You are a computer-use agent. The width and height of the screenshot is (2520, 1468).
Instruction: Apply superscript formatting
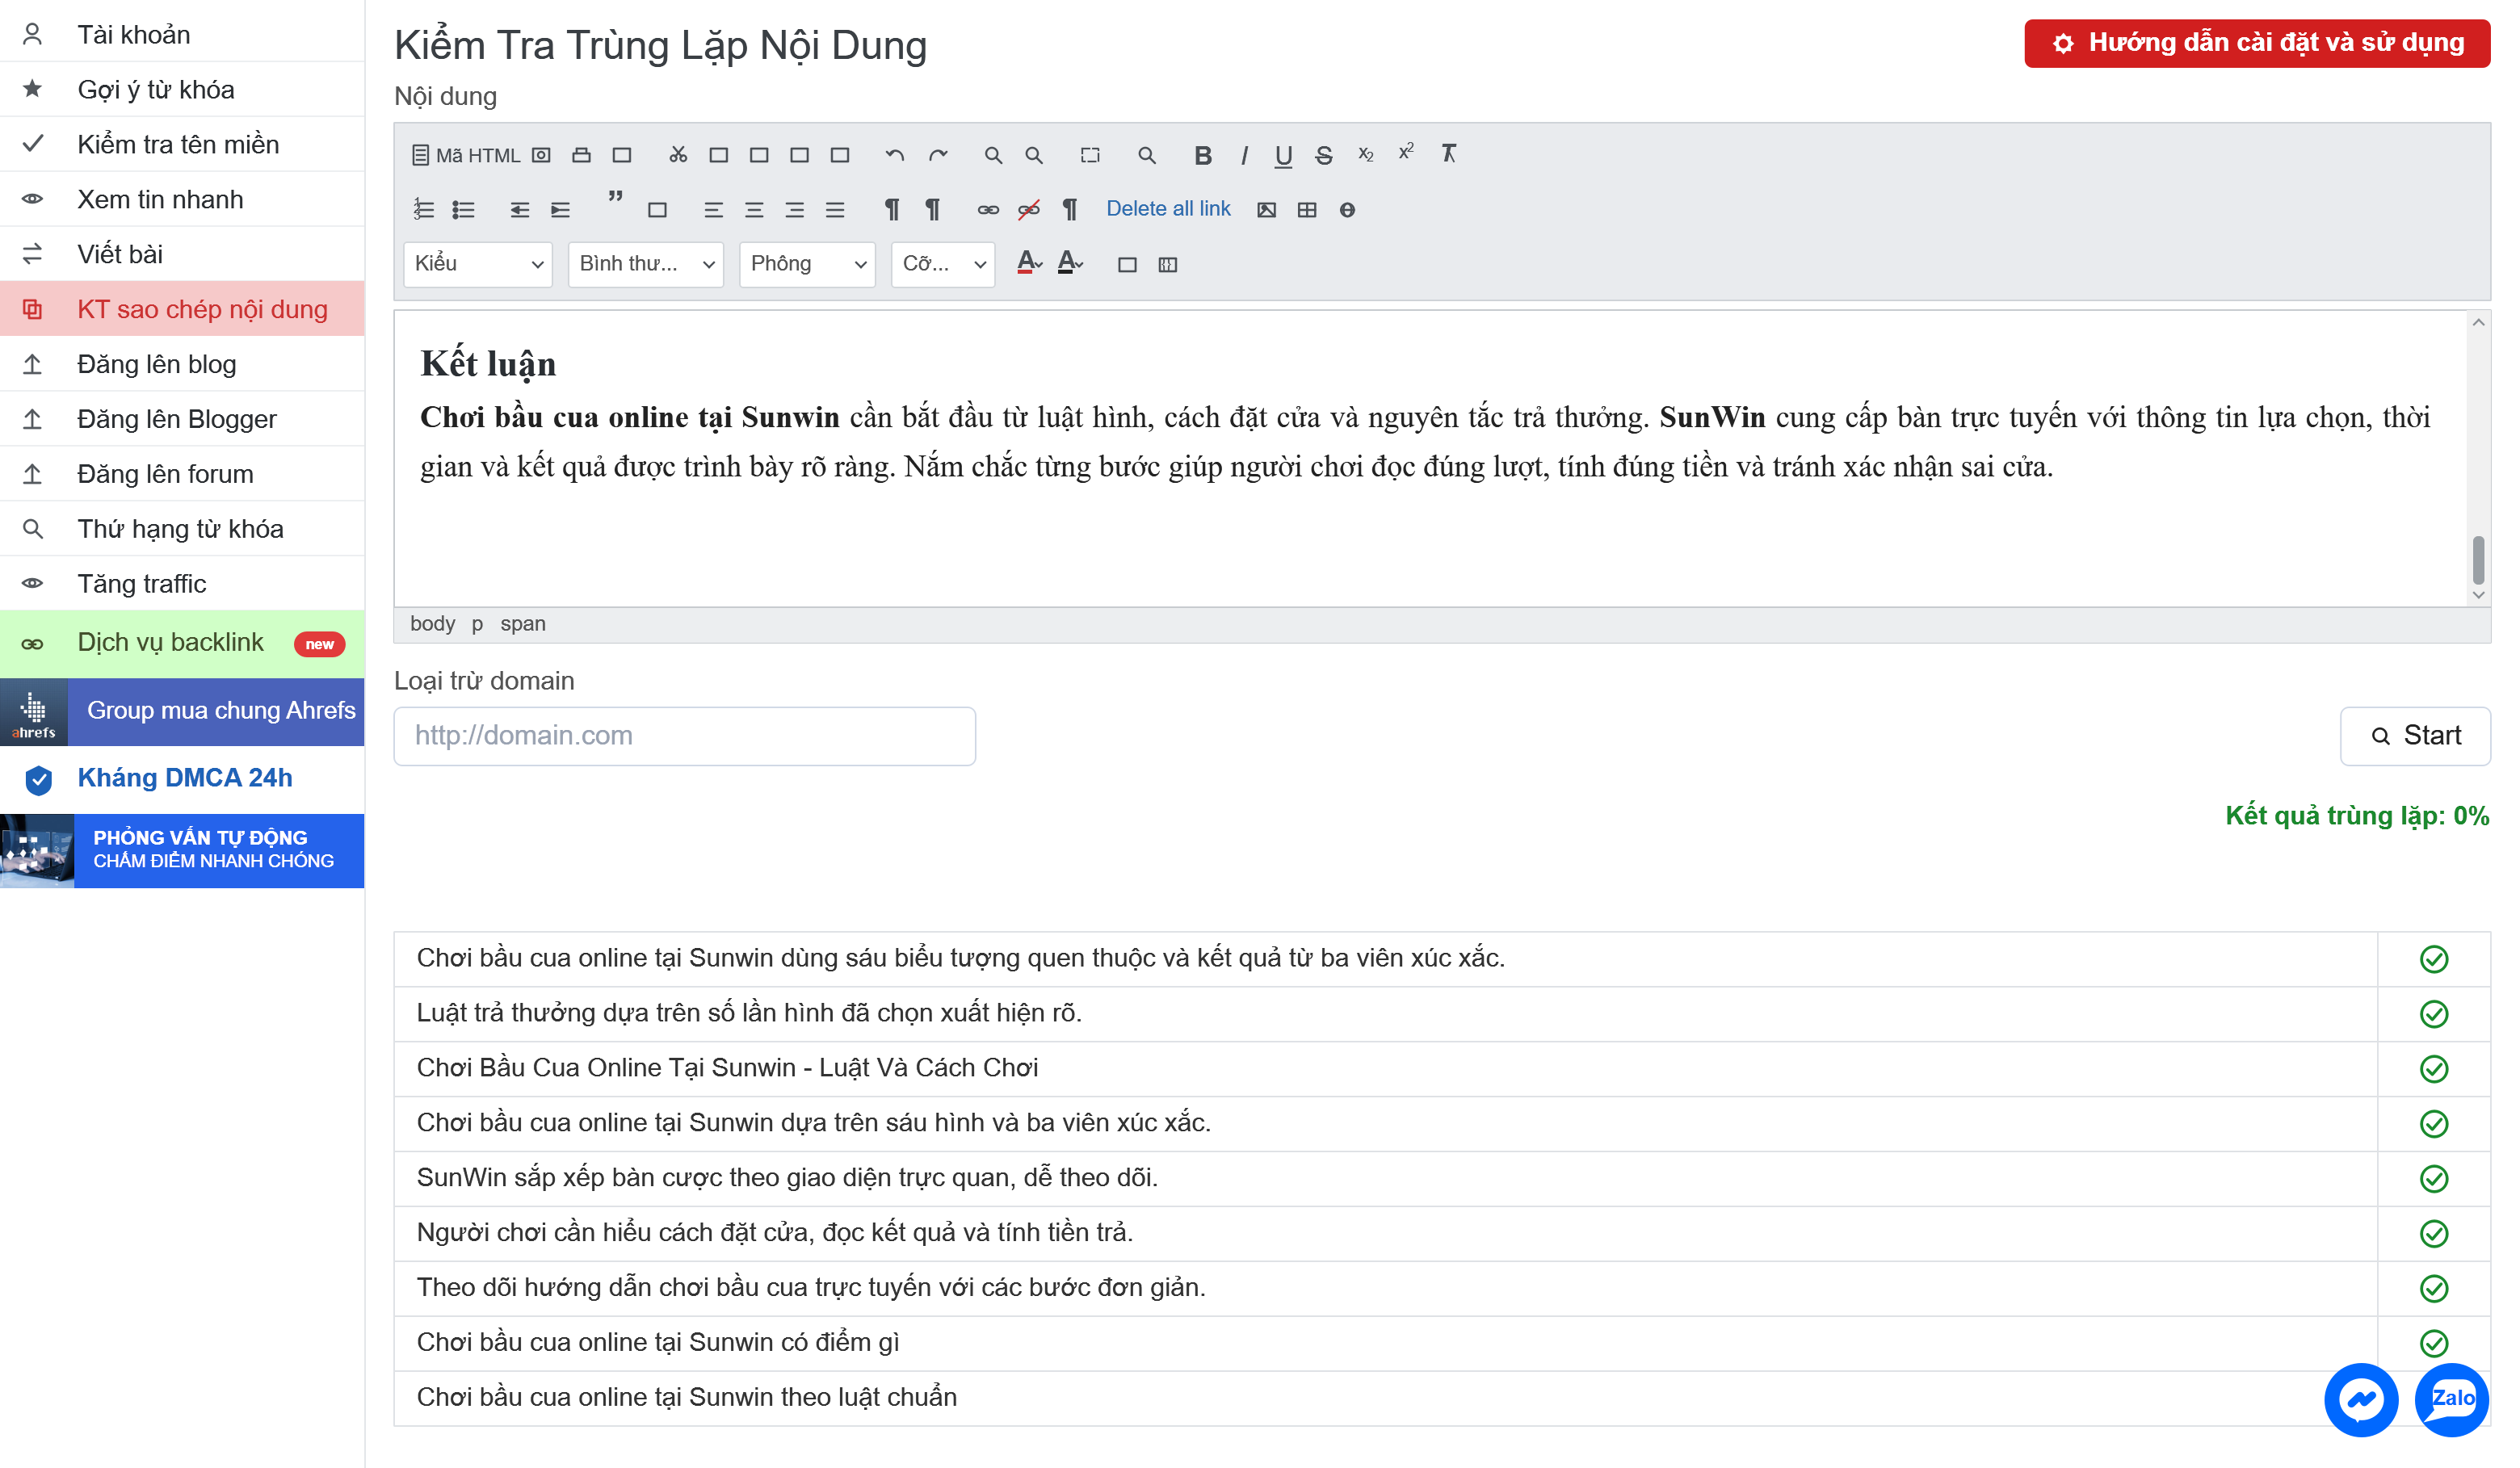(x=1406, y=152)
